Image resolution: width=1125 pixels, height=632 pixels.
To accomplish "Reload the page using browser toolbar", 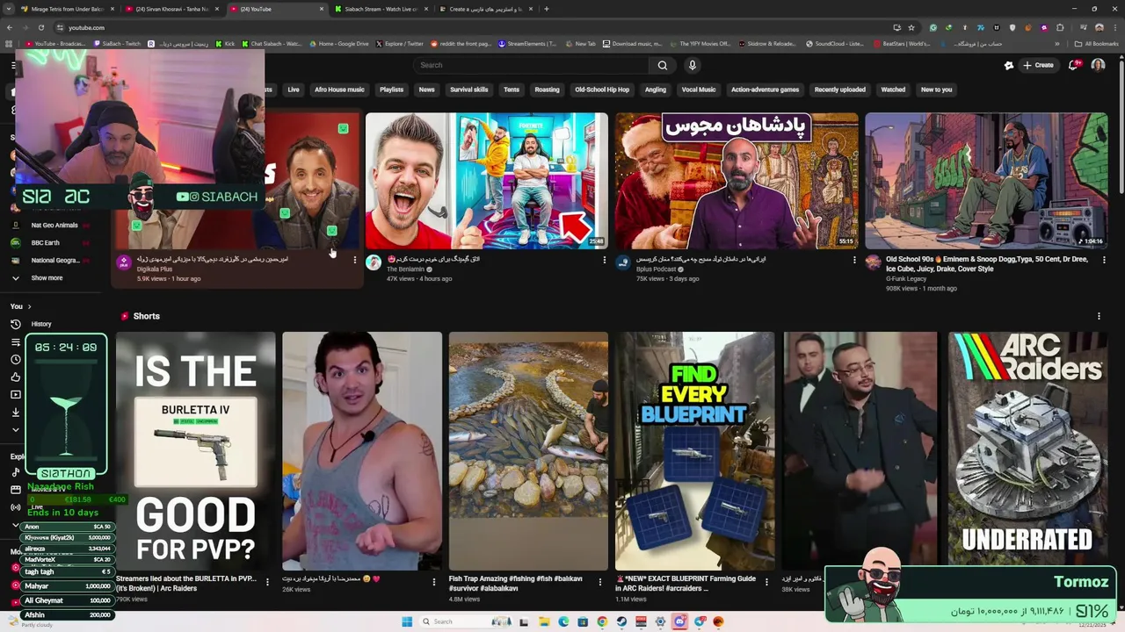I will [x=40, y=27].
